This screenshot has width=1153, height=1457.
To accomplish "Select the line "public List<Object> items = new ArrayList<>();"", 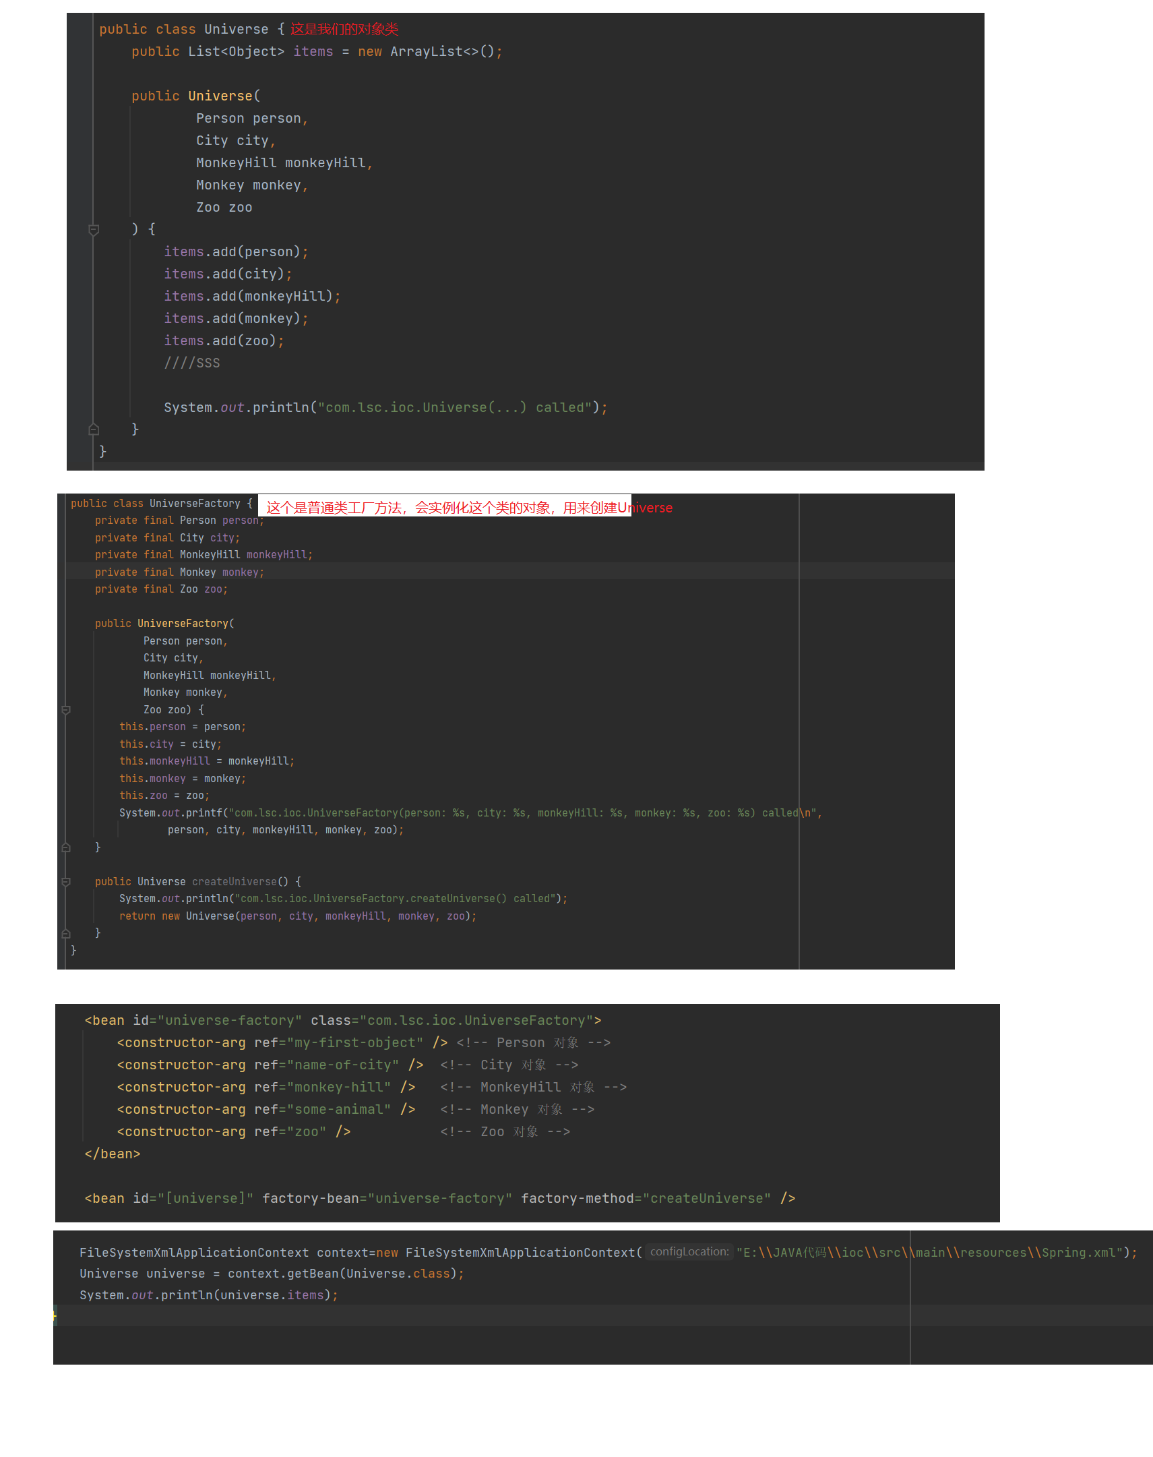I will click(317, 52).
